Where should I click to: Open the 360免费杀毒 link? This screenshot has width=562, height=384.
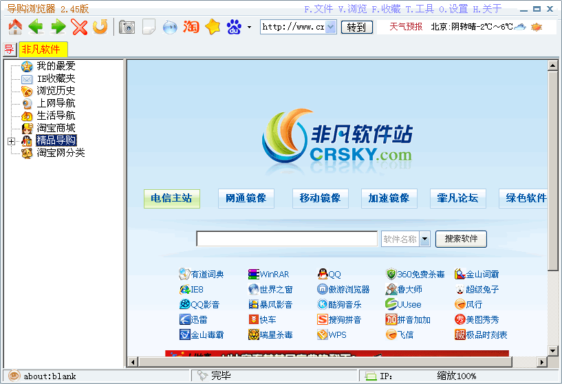(421, 275)
